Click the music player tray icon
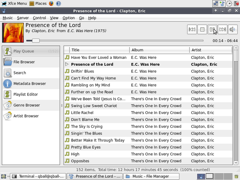 pyautogui.click(x=222, y=3)
